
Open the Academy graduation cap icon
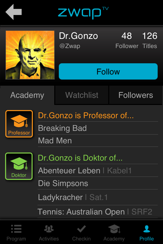point(114,229)
